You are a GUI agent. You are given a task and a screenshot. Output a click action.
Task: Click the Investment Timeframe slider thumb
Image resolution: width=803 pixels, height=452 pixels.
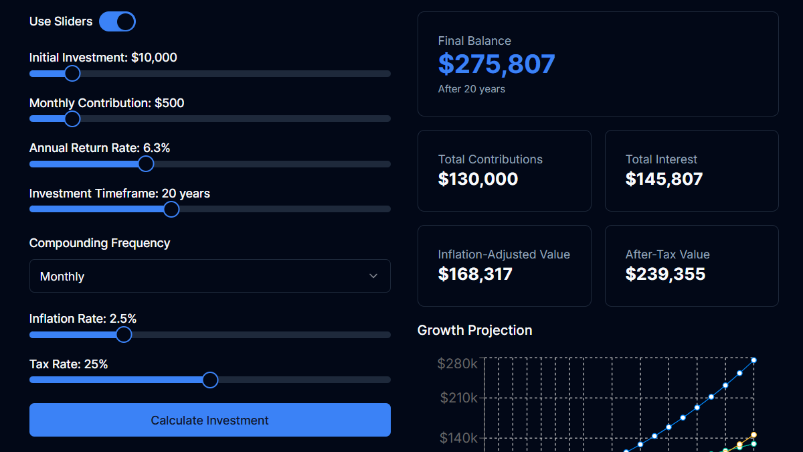click(x=171, y=209)
